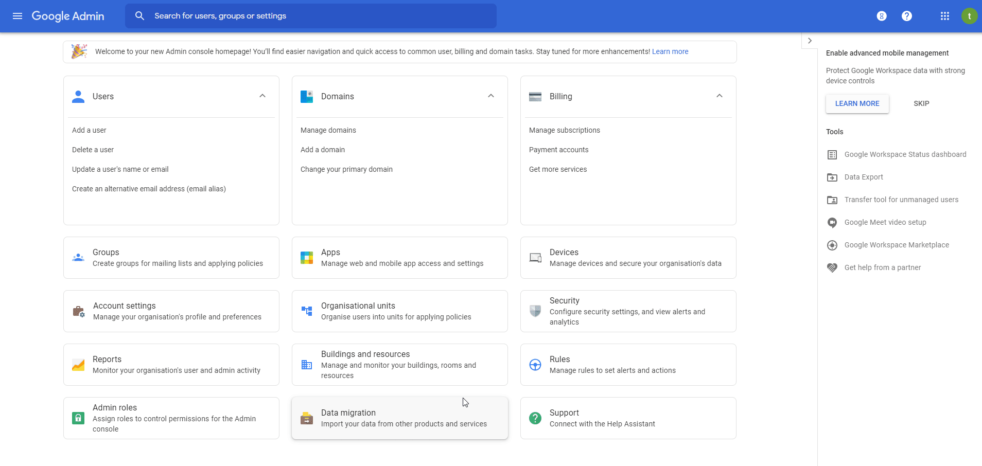
Task: Click the Security shield icon
Action: tap(535, 311)
